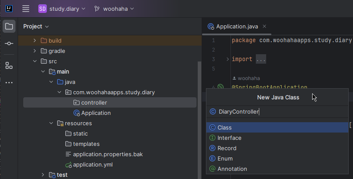Choose Record from the New Java Class list

tap(227, 148)
